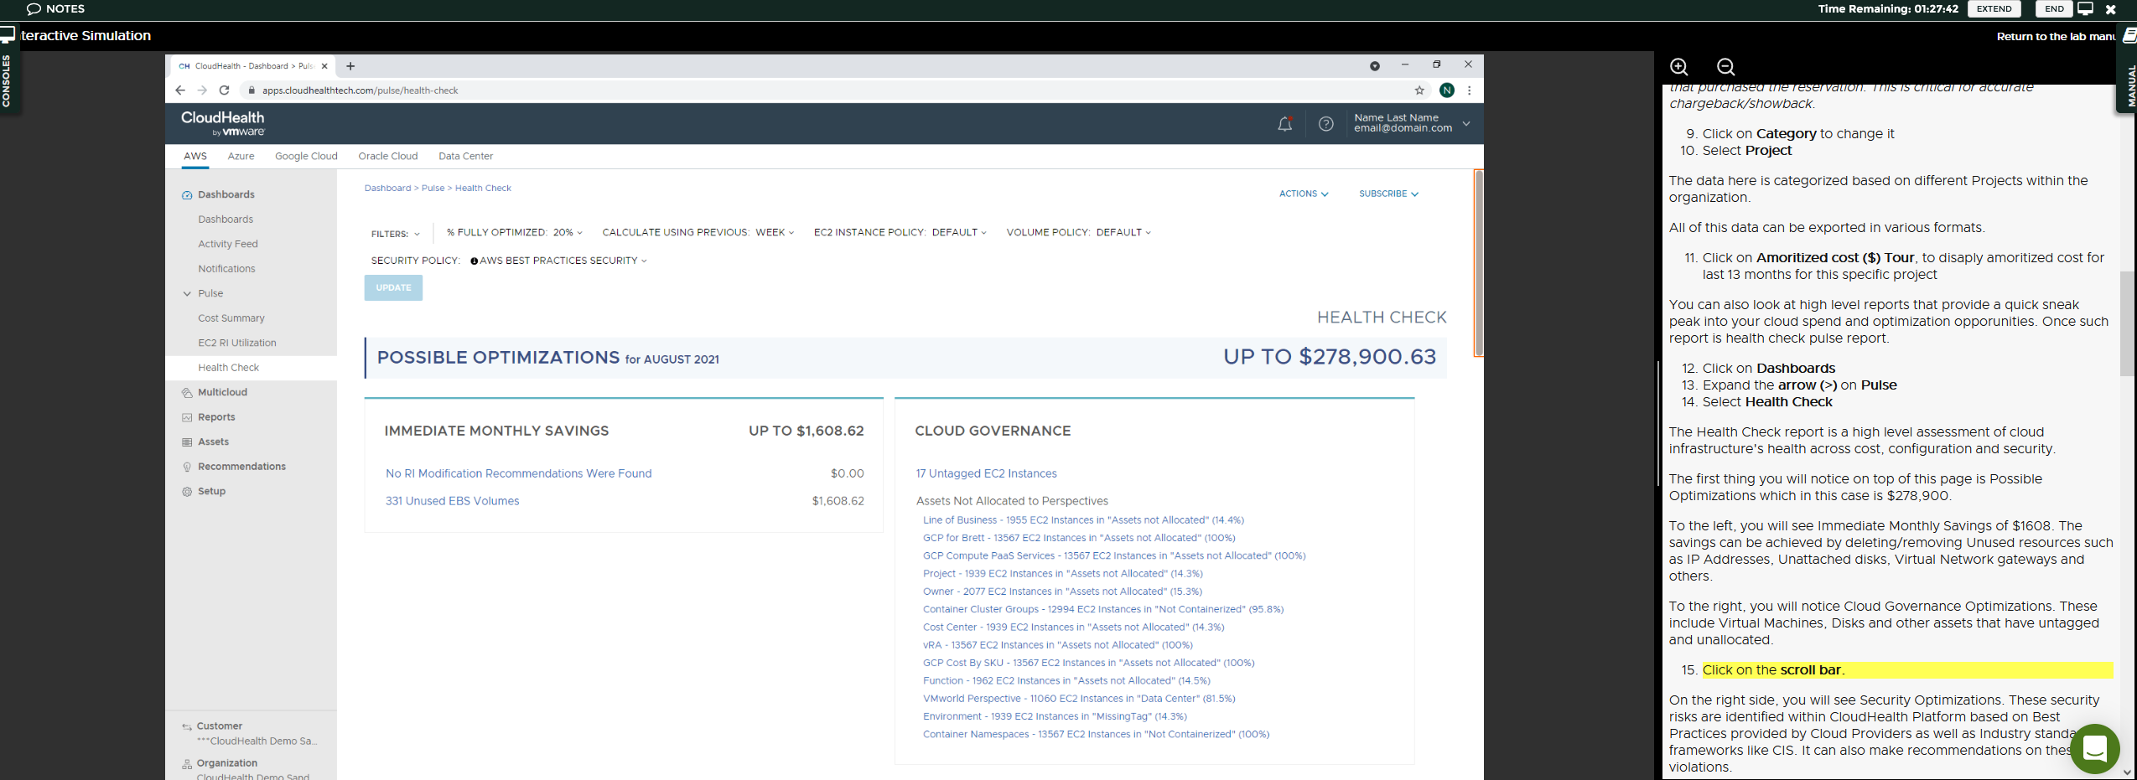Open the GCP for Brett perspective link
Screen dimensions: 2137x780
coord(1079,539)
